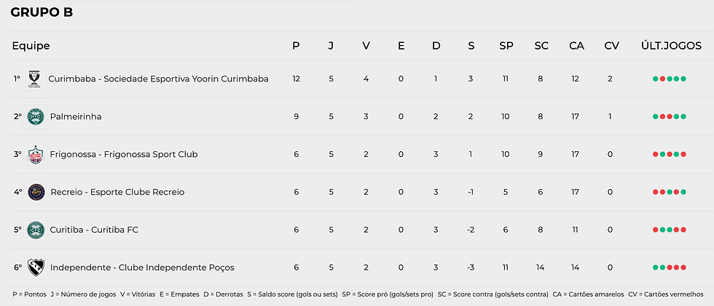Open the Recreio club badge

click(x=36, y=192)
